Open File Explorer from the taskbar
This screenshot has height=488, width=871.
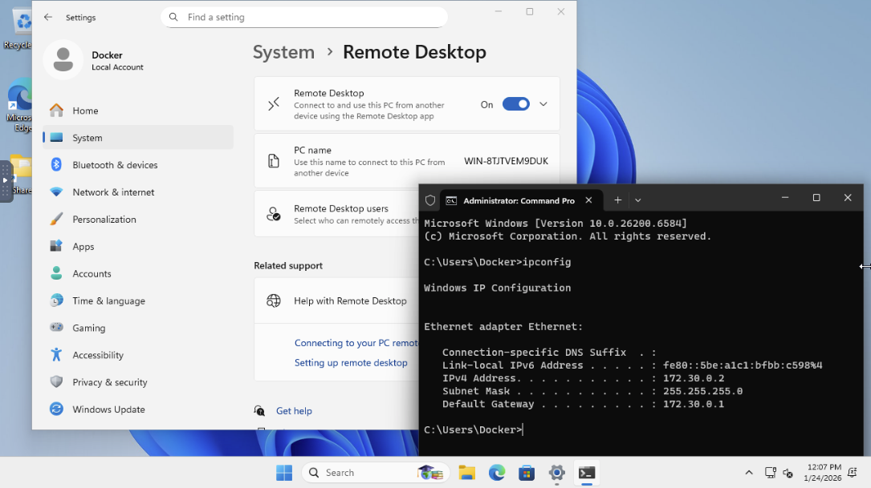tap(467, 473)
